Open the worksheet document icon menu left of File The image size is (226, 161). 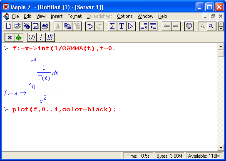(7, 16)
